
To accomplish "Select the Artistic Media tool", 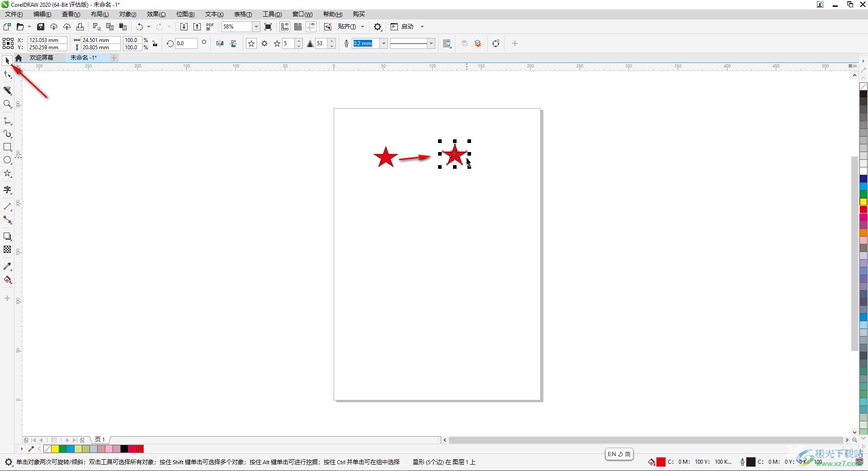I will 7,134.
